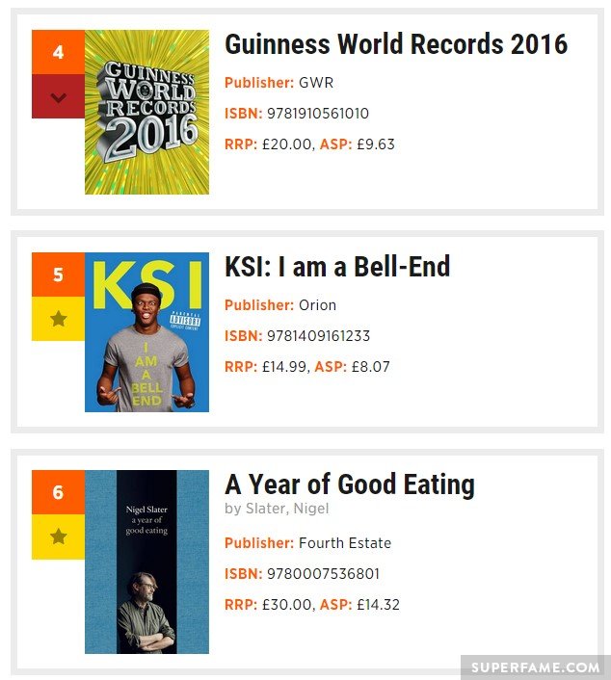Open the KSI I Am a Bell-End cover
This screenshot has width=611, height=680.
coord(146,332)
